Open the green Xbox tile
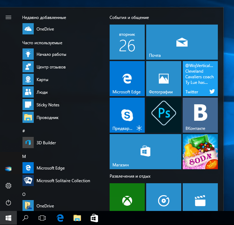 coord(127,197)
